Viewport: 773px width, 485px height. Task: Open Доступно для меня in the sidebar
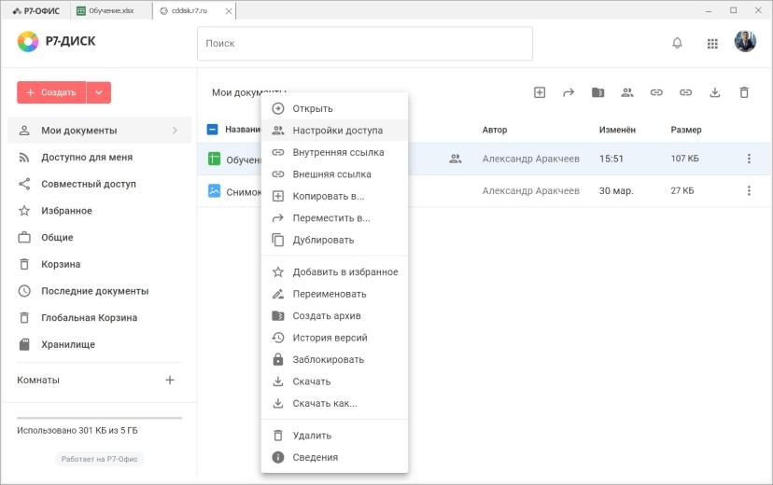99,157
